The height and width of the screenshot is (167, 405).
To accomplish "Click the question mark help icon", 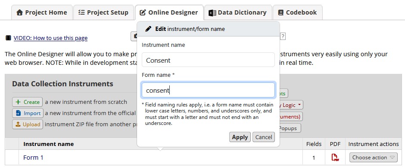I will tap(283, 36).
